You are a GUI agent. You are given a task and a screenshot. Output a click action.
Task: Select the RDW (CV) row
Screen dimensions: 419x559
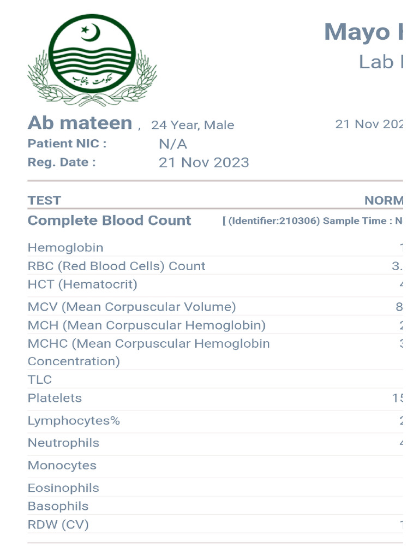pos(58,525)
